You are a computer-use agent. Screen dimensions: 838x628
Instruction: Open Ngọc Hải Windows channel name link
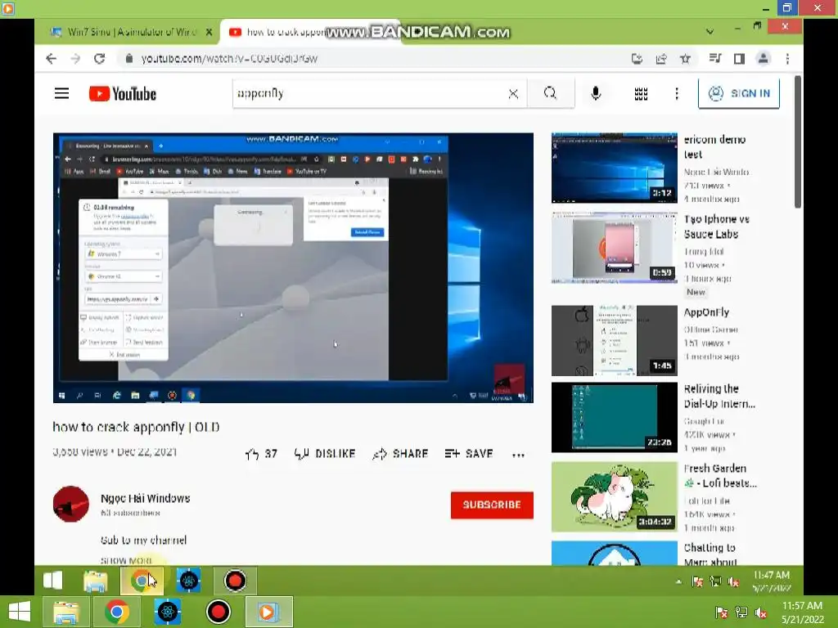click(x=146, y=498)
